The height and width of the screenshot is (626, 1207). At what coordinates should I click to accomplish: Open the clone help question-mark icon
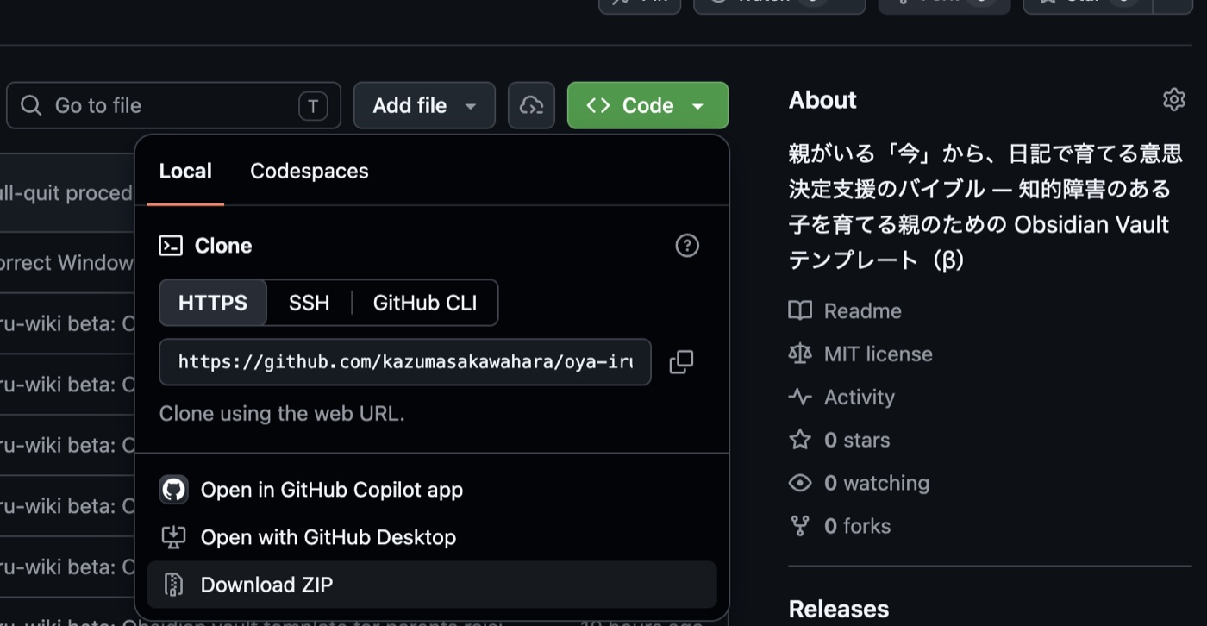pyautogui.click(x=687, y=246)
